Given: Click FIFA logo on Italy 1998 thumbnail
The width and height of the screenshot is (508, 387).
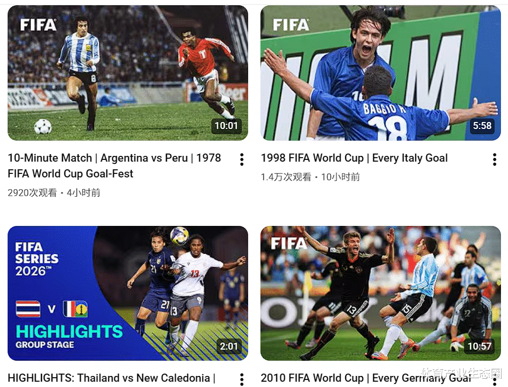Looking at the screenshot, I should click(x=291, y=25).
